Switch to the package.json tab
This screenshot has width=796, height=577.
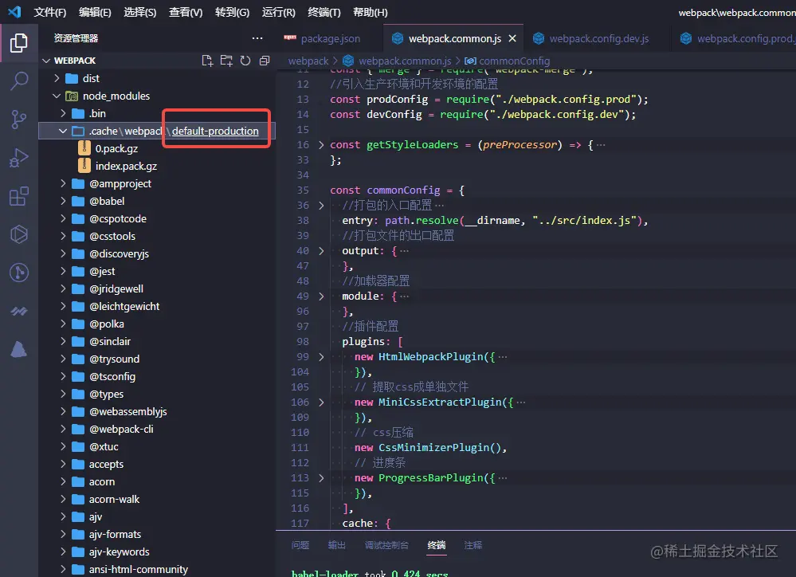328,38
